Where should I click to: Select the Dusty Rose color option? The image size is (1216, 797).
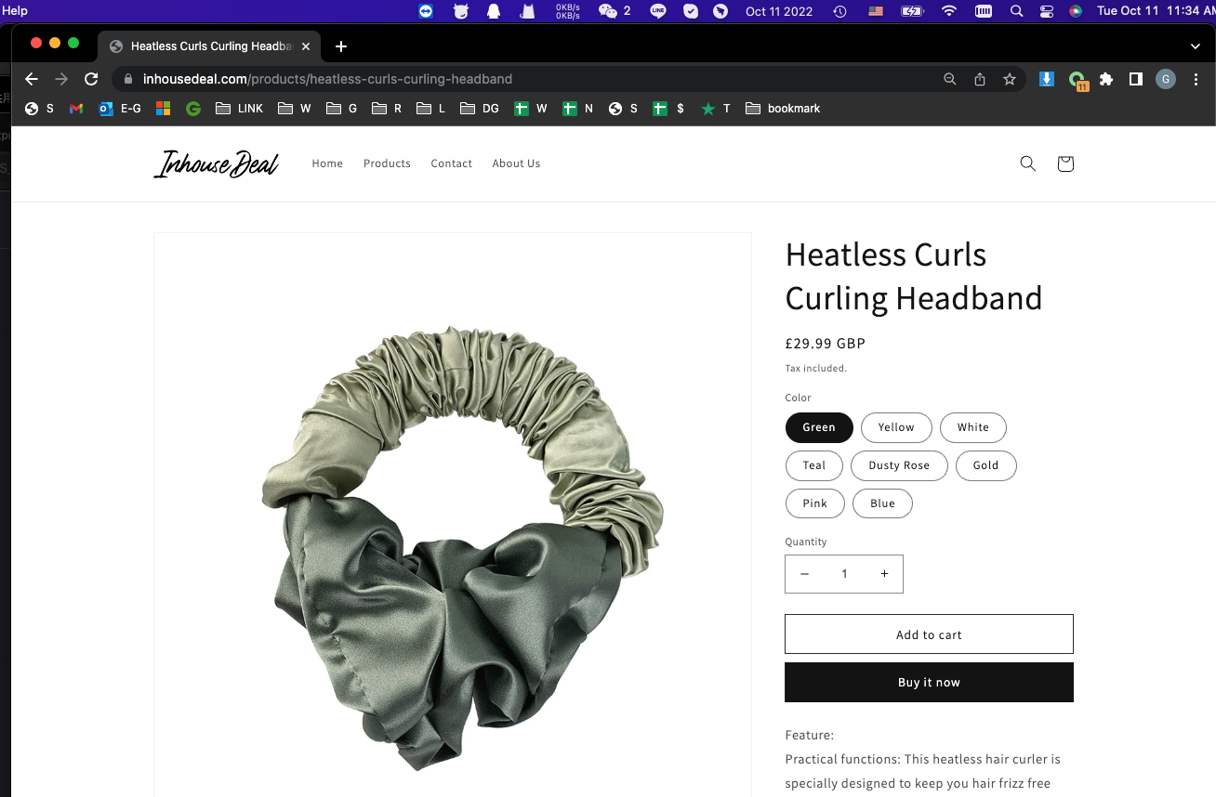pyautogui.click(x=899, y=465)
